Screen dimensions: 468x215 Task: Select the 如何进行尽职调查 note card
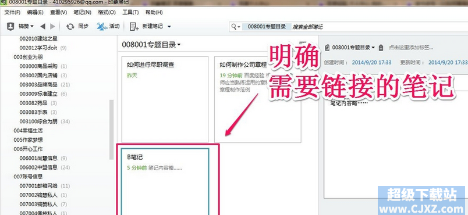(165, 99)
